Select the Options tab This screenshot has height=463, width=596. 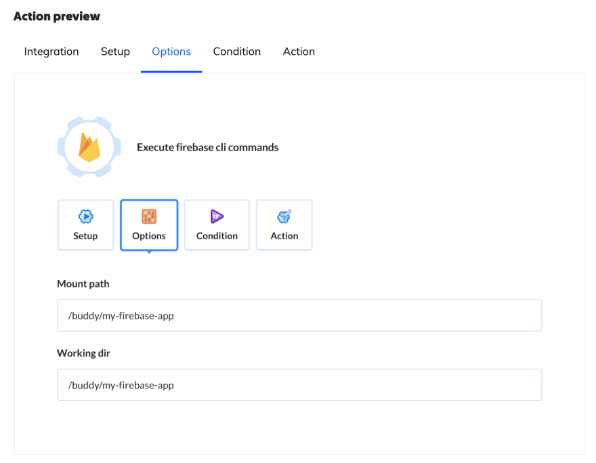pos(171,52)
